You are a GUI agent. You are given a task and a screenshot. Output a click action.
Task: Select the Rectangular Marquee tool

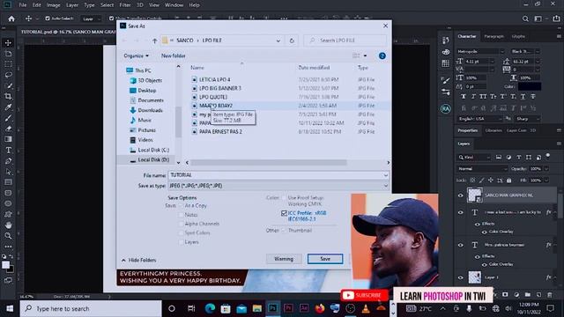pos(8,64)
